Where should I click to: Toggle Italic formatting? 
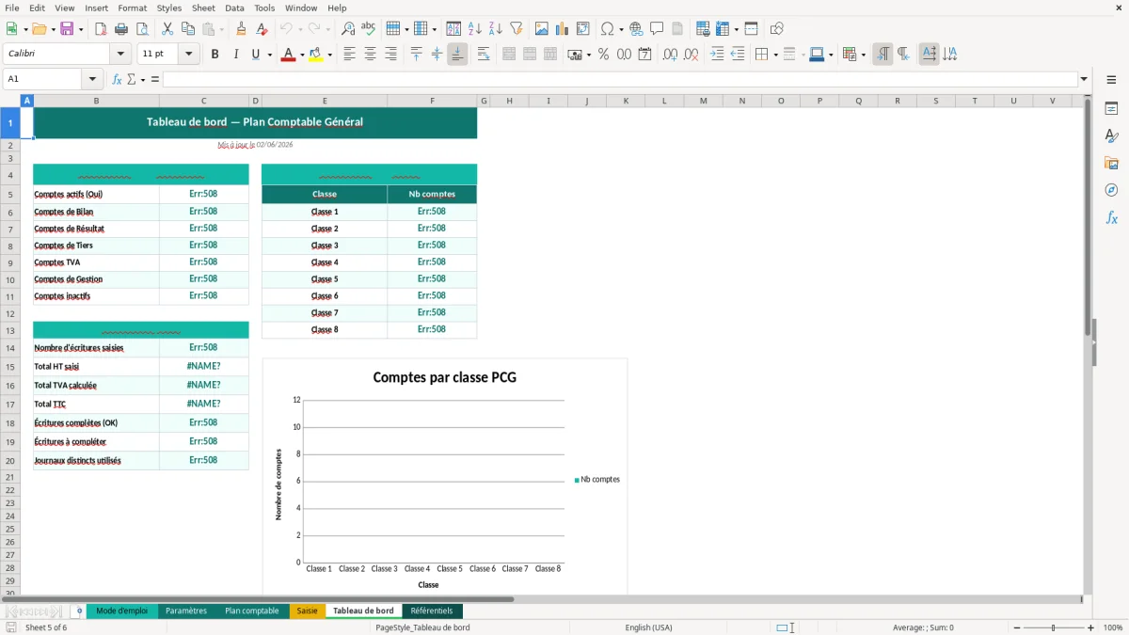coord(236,55)
